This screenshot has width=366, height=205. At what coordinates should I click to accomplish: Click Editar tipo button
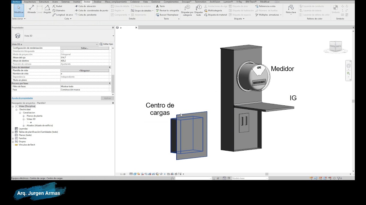click(x=106, y=44)
